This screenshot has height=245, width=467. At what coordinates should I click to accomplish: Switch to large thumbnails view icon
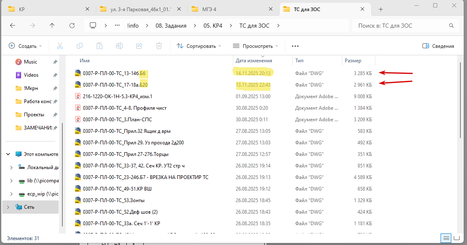[x=457, y=238]
